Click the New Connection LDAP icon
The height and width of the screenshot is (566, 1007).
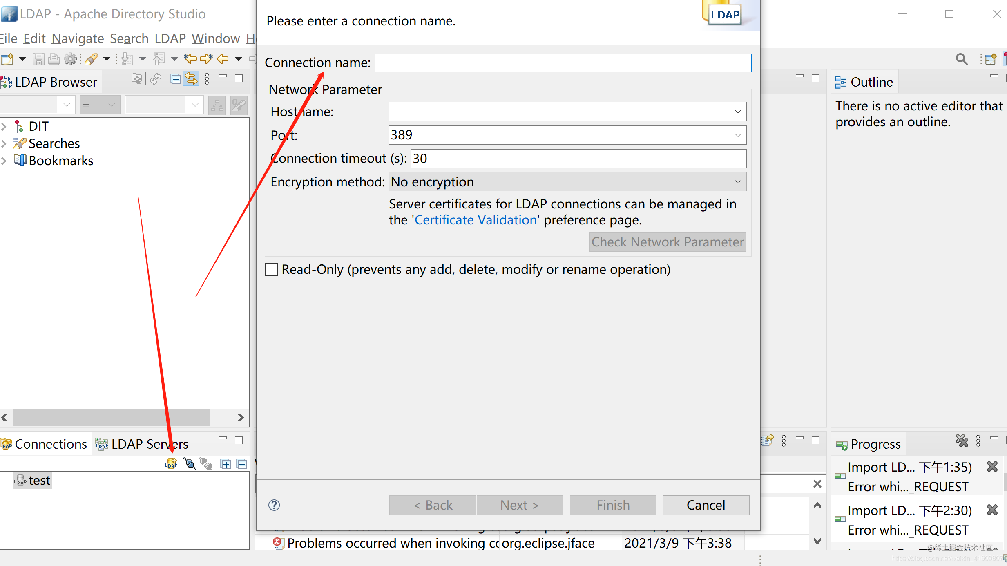pyautogui.click(x=171, y=463)
